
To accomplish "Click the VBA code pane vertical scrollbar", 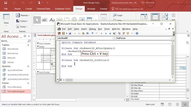I will click(173, 60).
